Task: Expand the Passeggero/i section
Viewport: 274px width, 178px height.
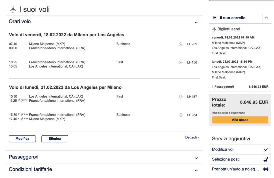Action: 196,158
